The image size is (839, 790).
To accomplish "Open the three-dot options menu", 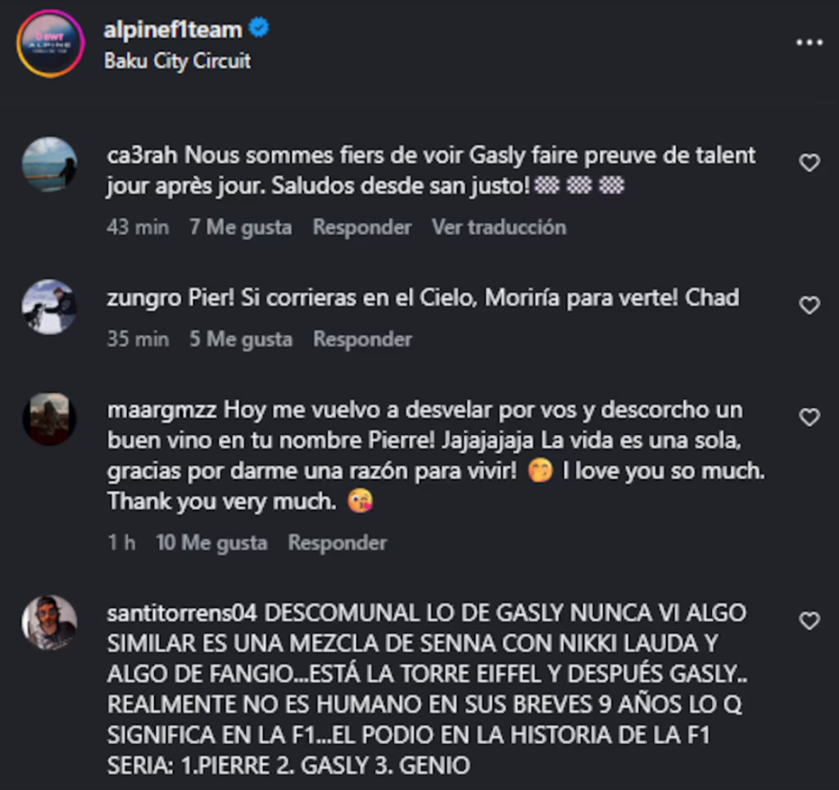I will [x=809, y=43].
